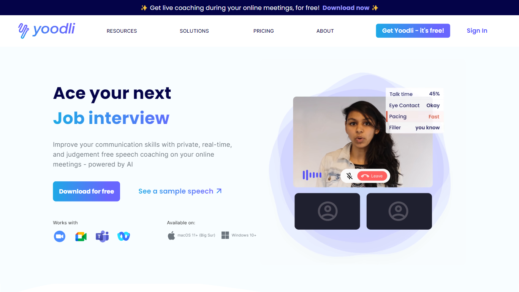
Task: Click the Download for free button
Action: [86, 191]
